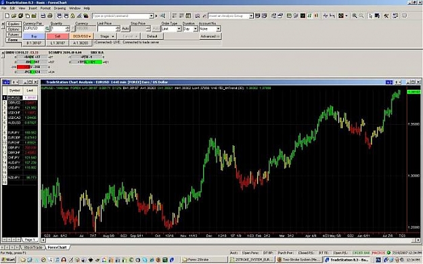Adjust the Limit Price spinner arrows

[x=118, y=28]
